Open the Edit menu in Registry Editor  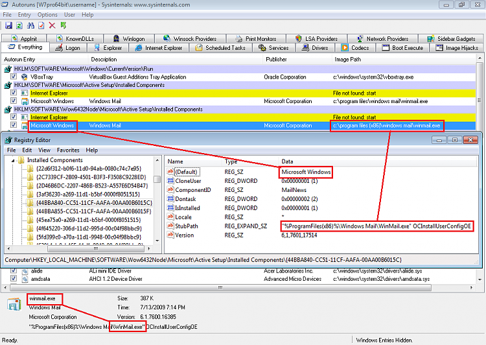pyautogui.click(x=27, y=150)
